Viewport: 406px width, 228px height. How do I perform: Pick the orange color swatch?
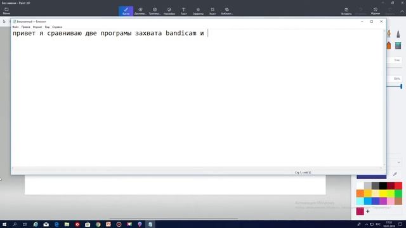coord(360,193)
